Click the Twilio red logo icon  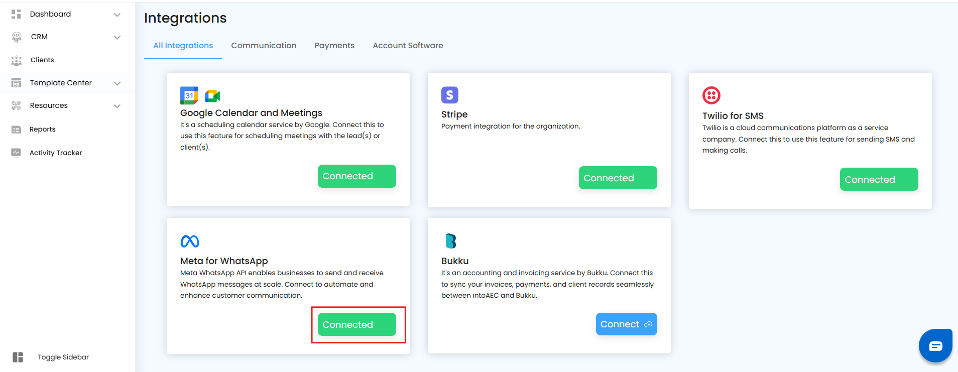click(711, 95)
